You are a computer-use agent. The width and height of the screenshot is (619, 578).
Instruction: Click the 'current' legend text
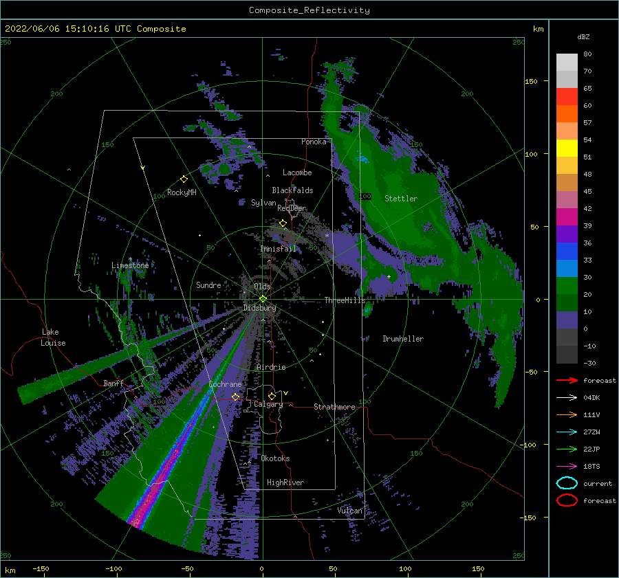(x=598, y=483)
